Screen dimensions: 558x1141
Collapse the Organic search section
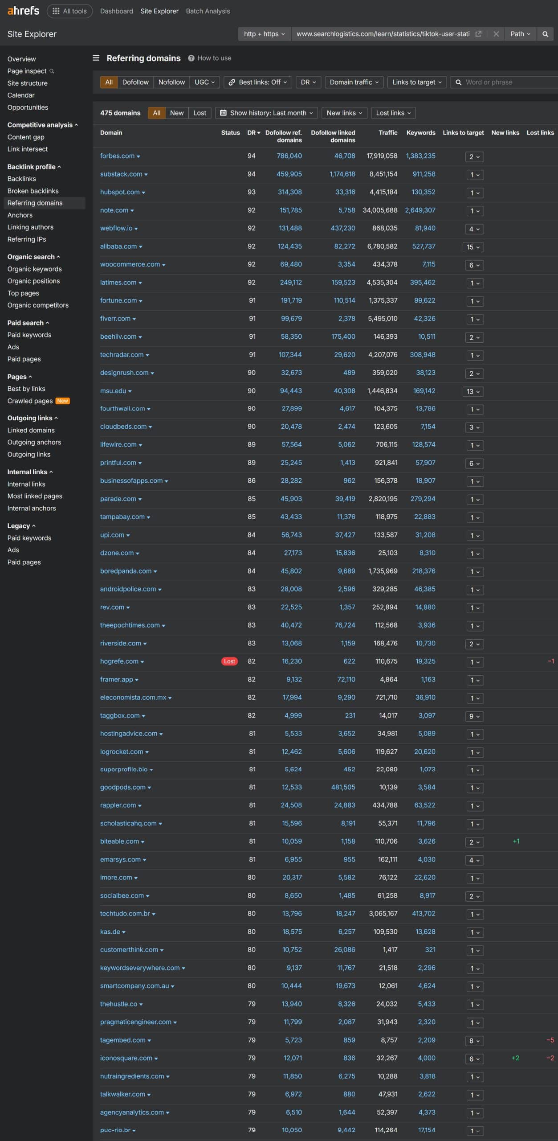[x=33, y=257]
